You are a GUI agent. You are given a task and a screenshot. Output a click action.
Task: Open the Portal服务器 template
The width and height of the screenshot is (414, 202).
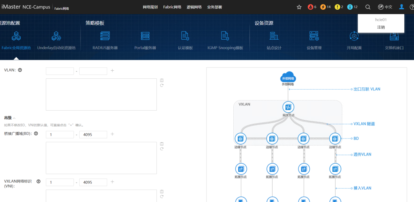(145, 36)
